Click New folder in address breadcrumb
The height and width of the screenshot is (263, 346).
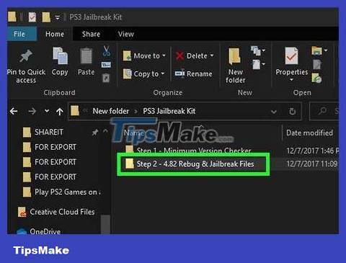click(x=111, y=111)
